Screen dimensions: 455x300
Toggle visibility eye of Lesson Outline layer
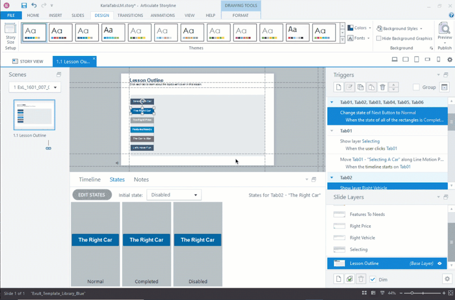pyautogui.click(x=440, y=263)
